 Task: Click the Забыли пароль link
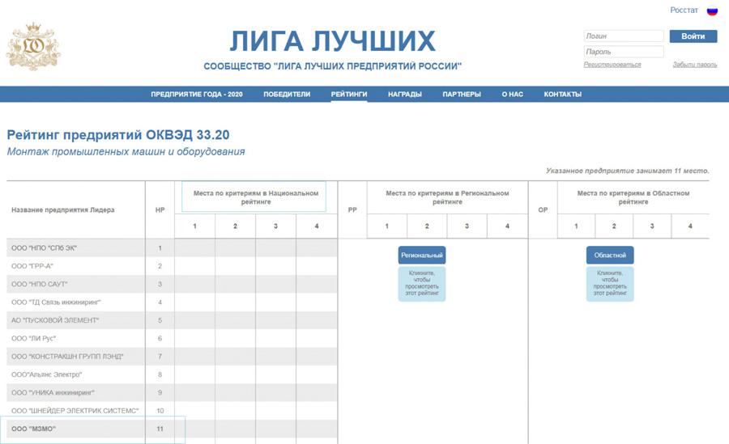[694, 65]
